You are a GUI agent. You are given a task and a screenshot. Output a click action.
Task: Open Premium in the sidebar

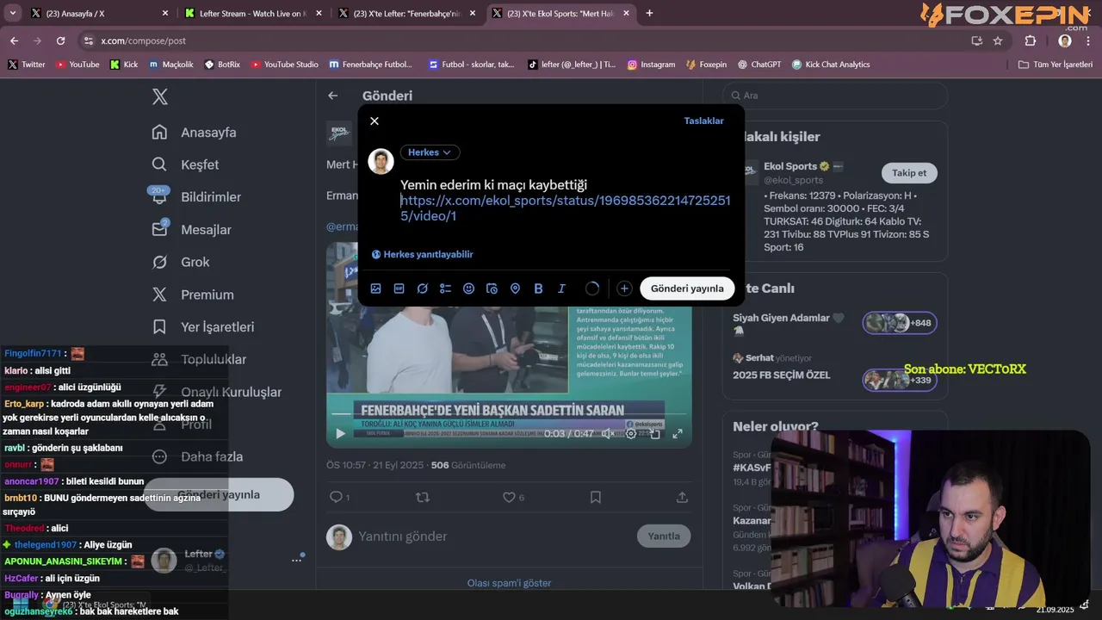point(193,294)
